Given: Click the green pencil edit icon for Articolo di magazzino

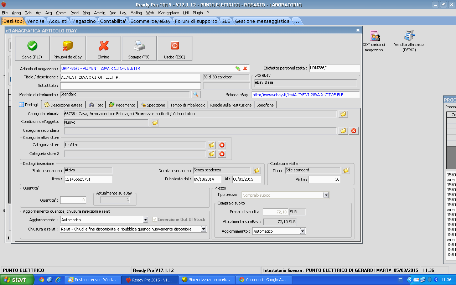Looking at the screenshot, I should [238, 68].
